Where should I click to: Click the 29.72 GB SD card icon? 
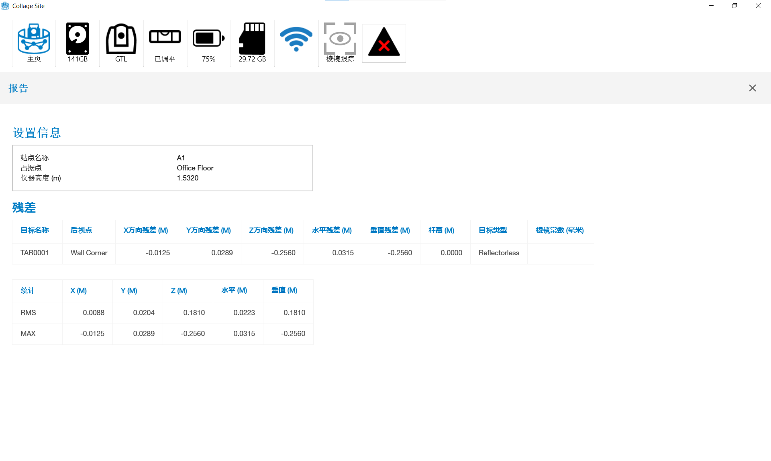(252, 43)
